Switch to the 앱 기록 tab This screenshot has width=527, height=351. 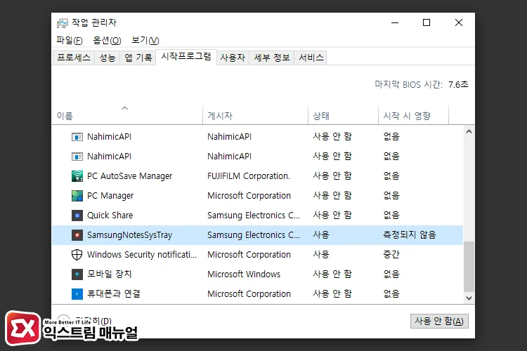tap(138, 58)
